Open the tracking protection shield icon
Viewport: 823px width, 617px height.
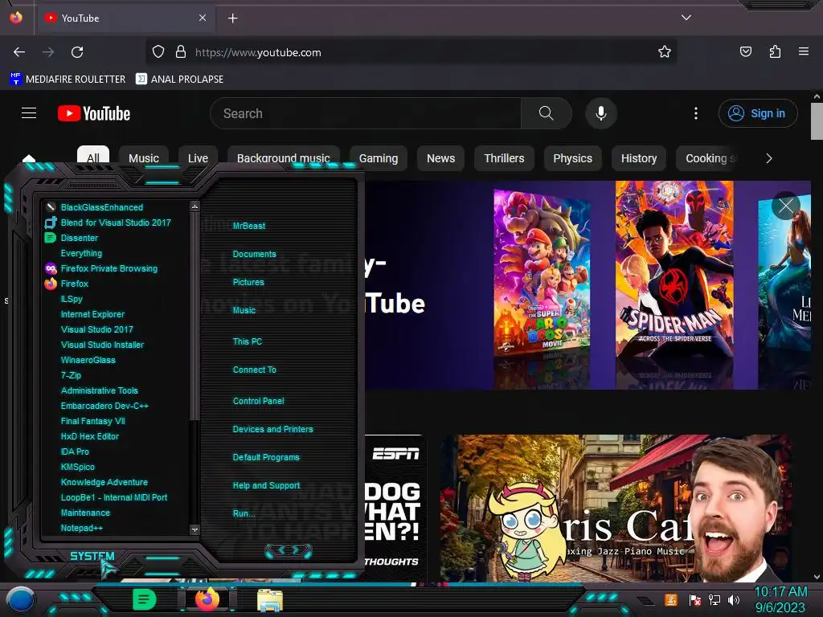coord(158,52)
